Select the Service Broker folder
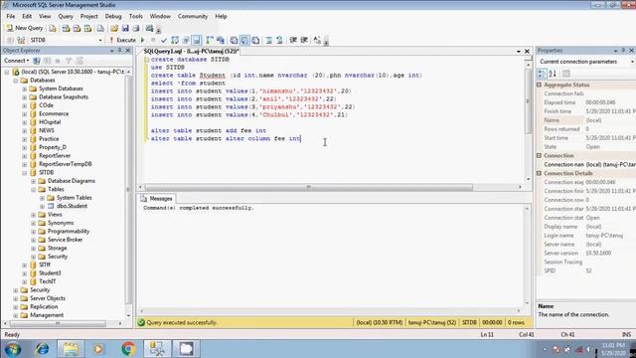The height and width of the screenshot is (358, 636). point(65,240)
